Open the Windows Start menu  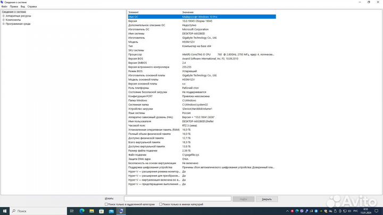click(x=5, y=211)
